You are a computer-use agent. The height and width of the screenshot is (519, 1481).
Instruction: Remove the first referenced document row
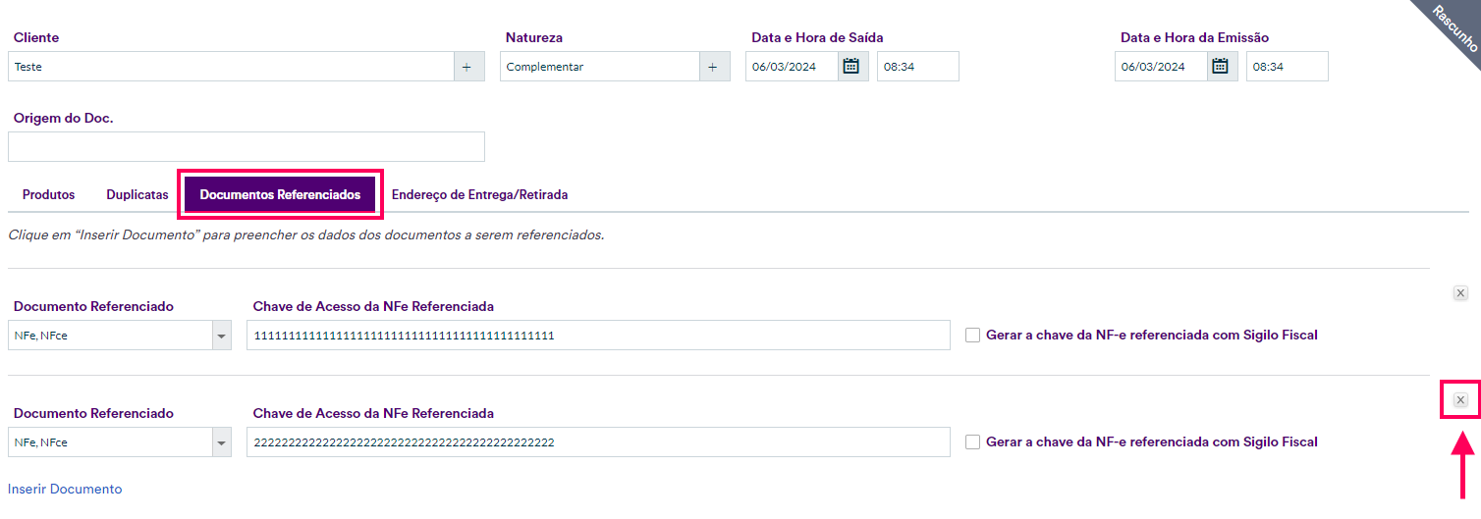click(1460, 293)
